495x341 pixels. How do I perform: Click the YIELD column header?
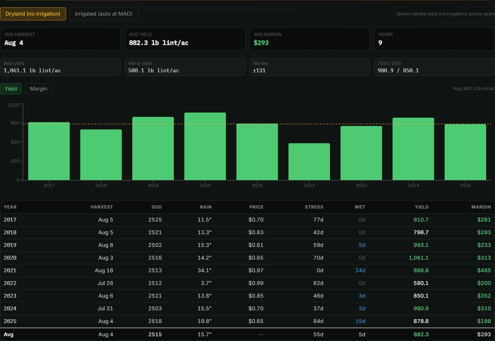(422, 207)
